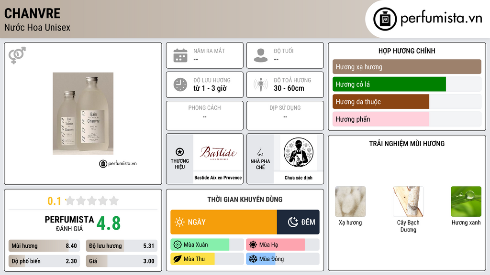Select the dark Đêm nighttime segment

click(x=298, y=222)
